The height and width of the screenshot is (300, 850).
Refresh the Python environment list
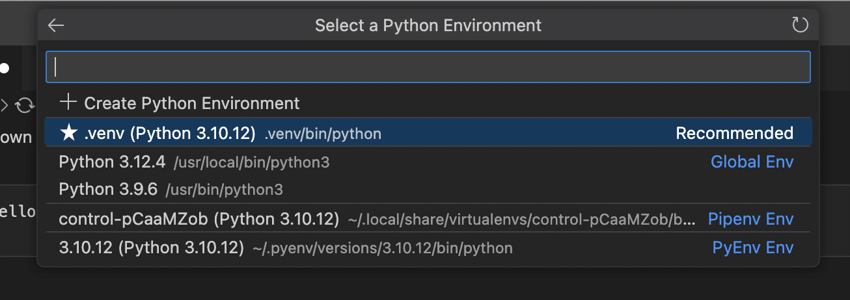(799, 25)
